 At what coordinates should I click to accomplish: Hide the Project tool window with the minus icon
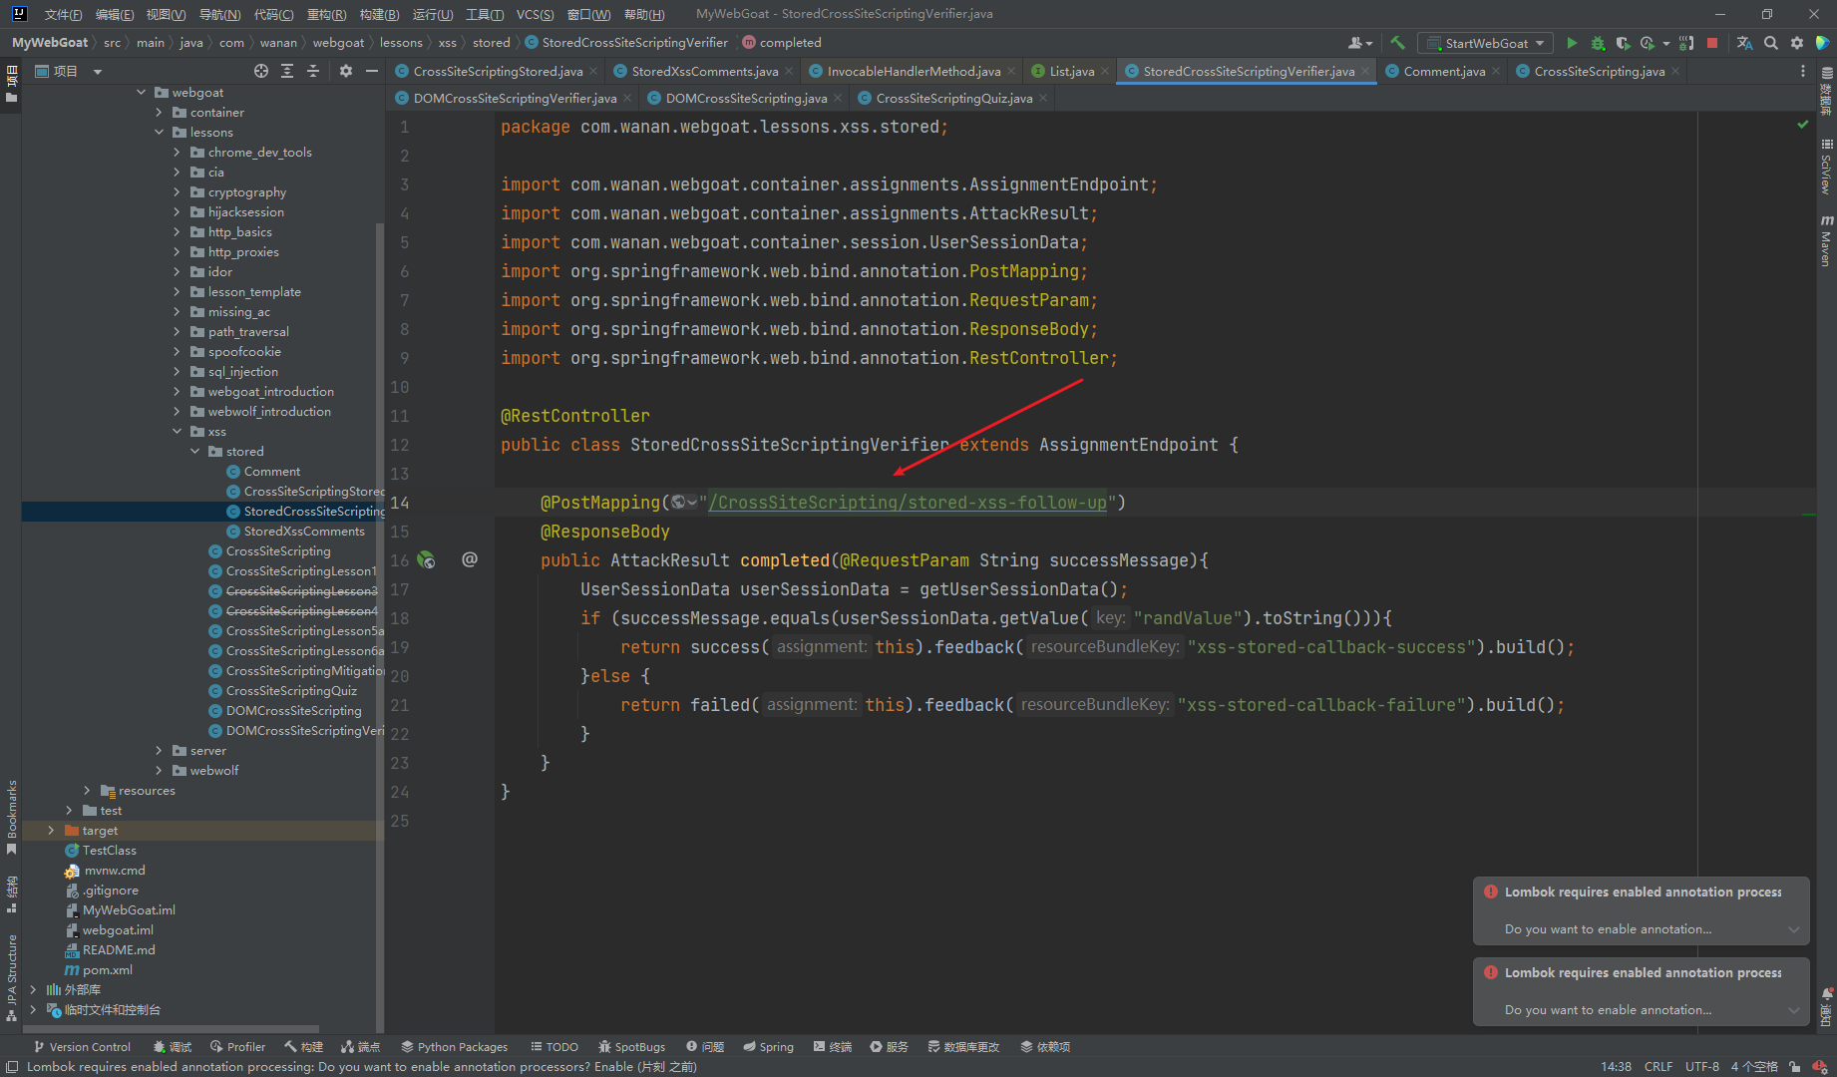pyautogui.click(x=372, y=71)
